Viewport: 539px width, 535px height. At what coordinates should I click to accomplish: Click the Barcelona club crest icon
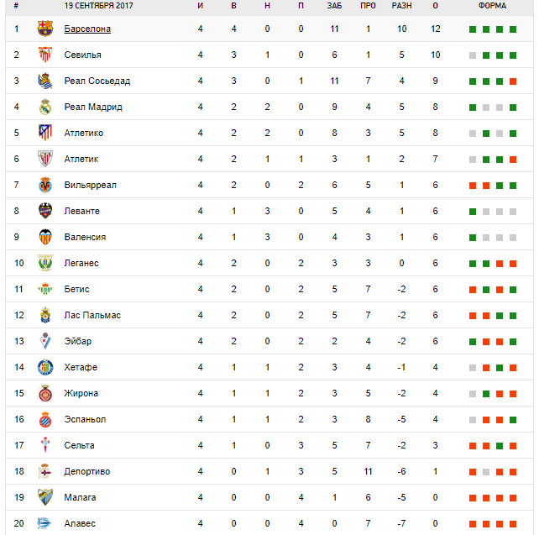[45, 29]
